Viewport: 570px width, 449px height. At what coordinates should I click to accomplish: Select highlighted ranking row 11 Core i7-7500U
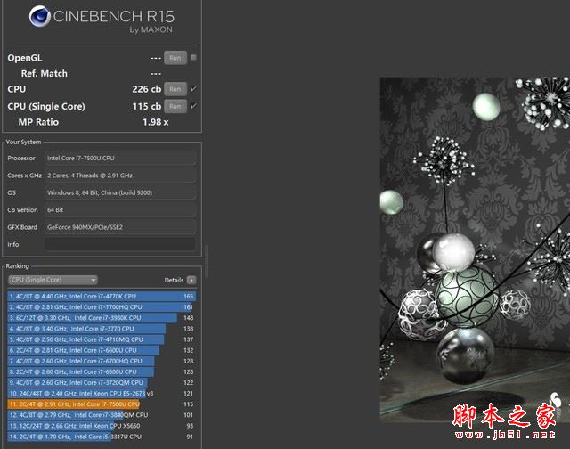click(102, 404)
